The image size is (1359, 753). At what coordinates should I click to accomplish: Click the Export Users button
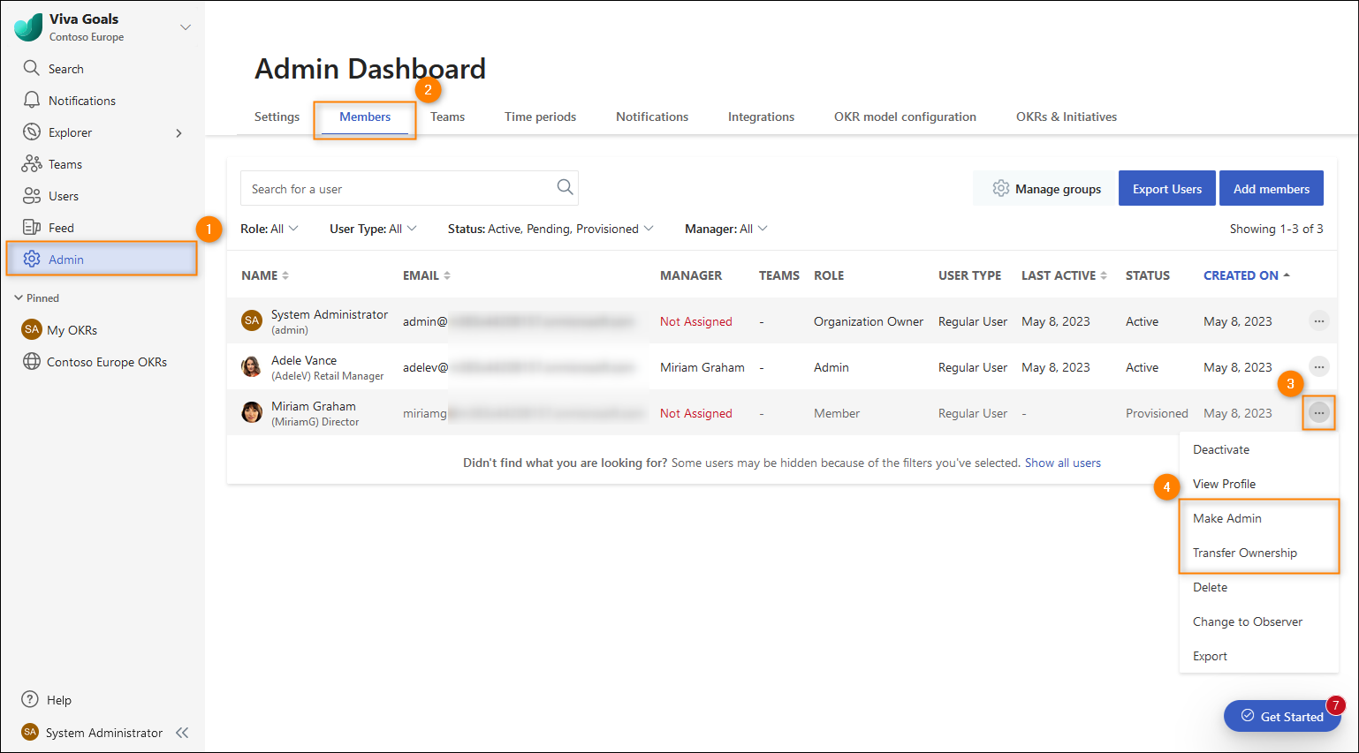(1167, 188)
